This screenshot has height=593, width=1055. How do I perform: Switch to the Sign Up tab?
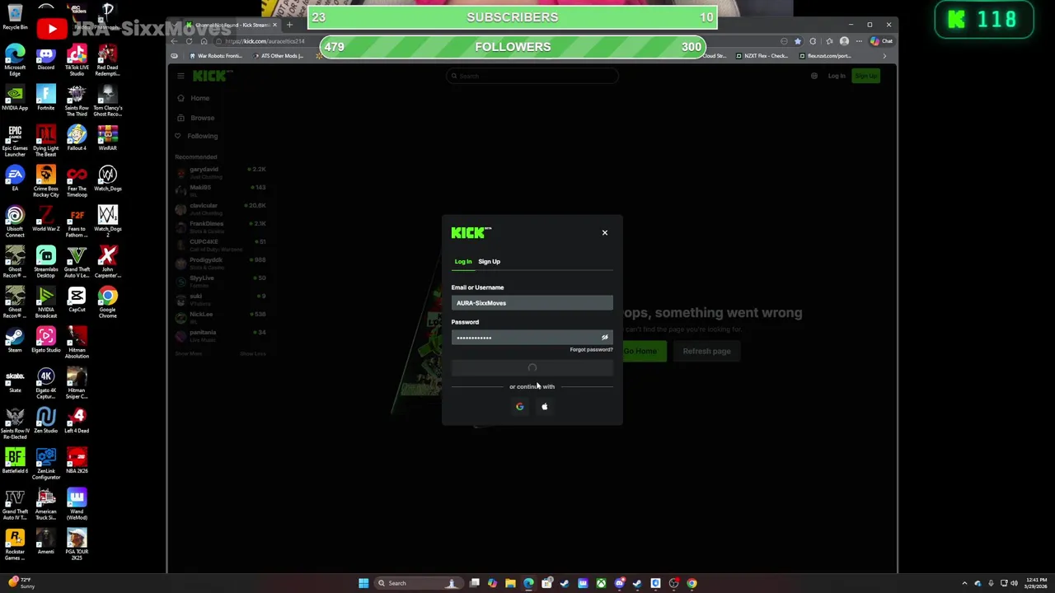pyautogui.click(x=489, y=261)
